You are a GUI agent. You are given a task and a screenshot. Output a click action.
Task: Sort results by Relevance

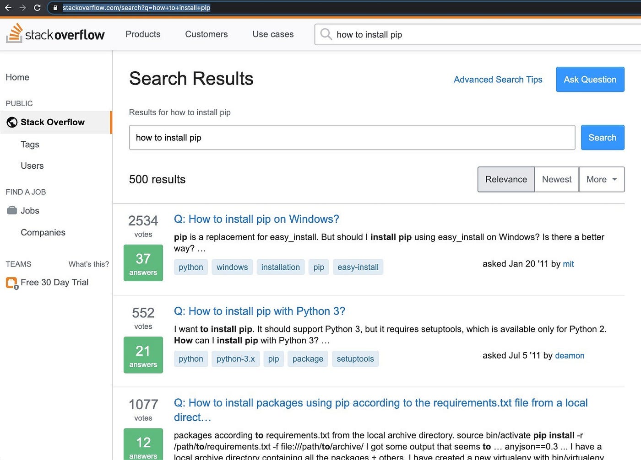coord(506,179)
